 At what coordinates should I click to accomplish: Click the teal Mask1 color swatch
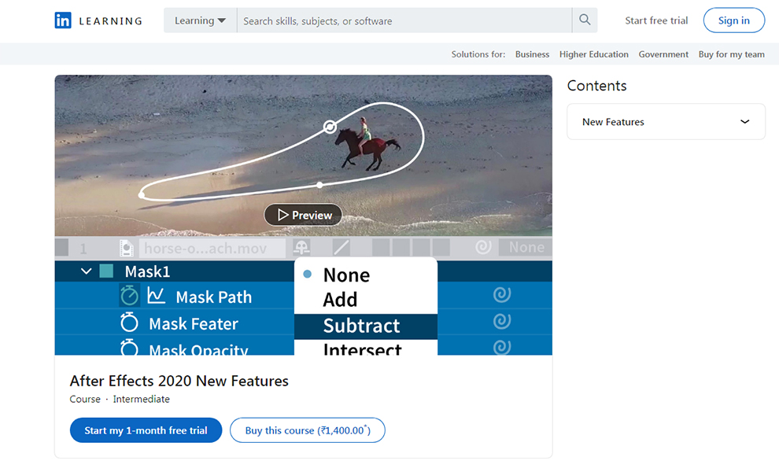[106, 271]
